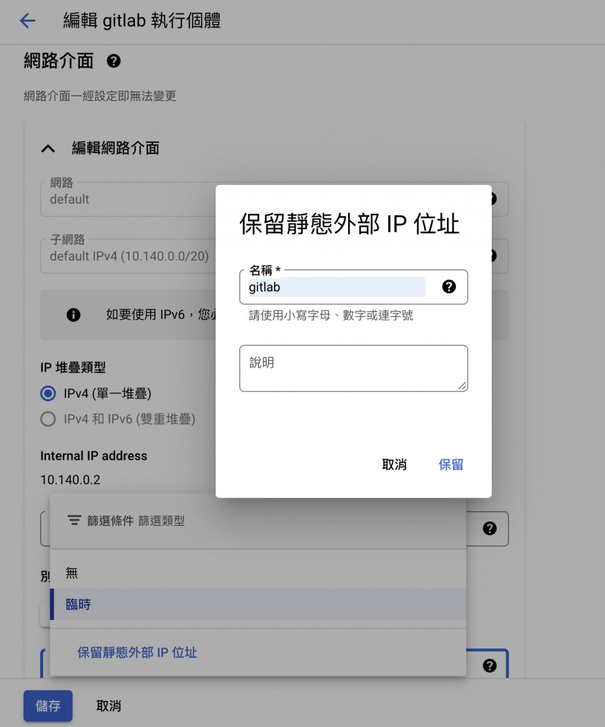The height and width of the screenshot is (727, 605).
Task: Choose 臨時 from the IP list
Action: (258, 604)
